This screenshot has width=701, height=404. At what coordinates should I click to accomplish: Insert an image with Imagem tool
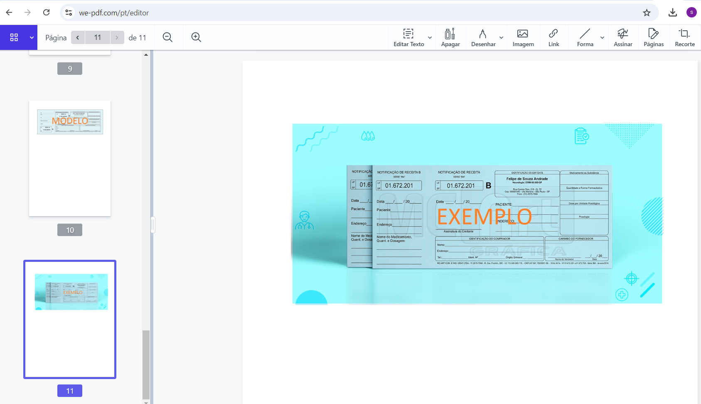coord(523,37)
